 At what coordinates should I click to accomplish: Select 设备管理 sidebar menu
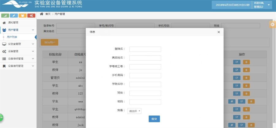tap(18, 51)
